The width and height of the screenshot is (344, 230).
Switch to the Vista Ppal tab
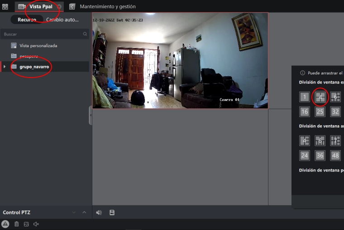(x=40, y=6)
